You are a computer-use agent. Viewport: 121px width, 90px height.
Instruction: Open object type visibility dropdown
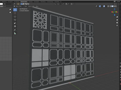[x=97, y=6]
